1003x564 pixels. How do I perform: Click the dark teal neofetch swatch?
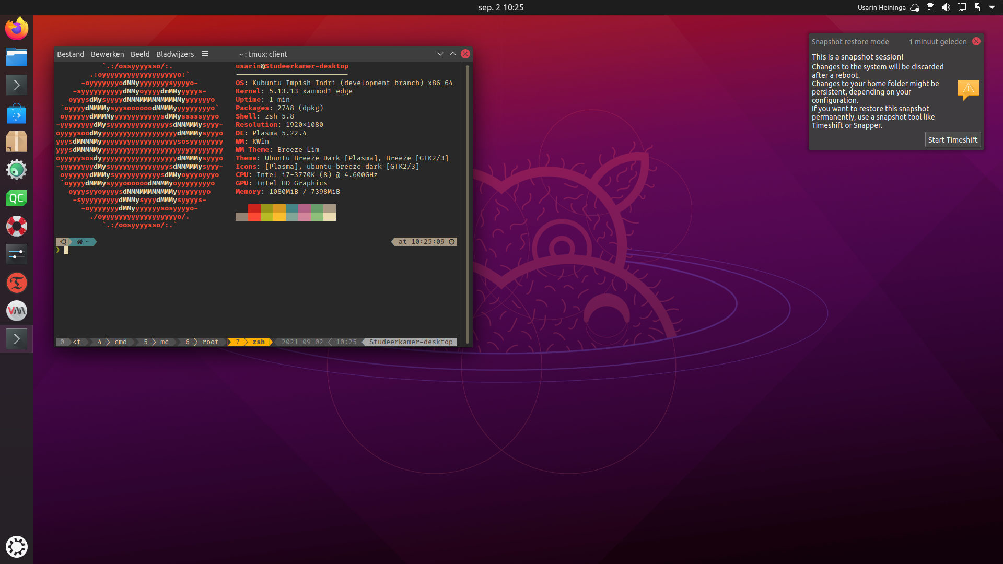[x=292, y=208]
